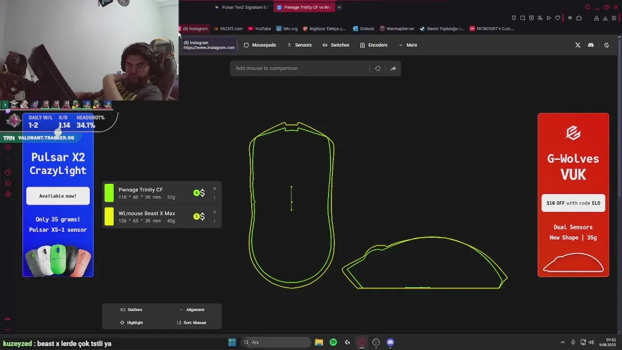Screen dimensions: 622x350
Task: Open the browser extensions puzzle icon
Action: coord(579,18)
